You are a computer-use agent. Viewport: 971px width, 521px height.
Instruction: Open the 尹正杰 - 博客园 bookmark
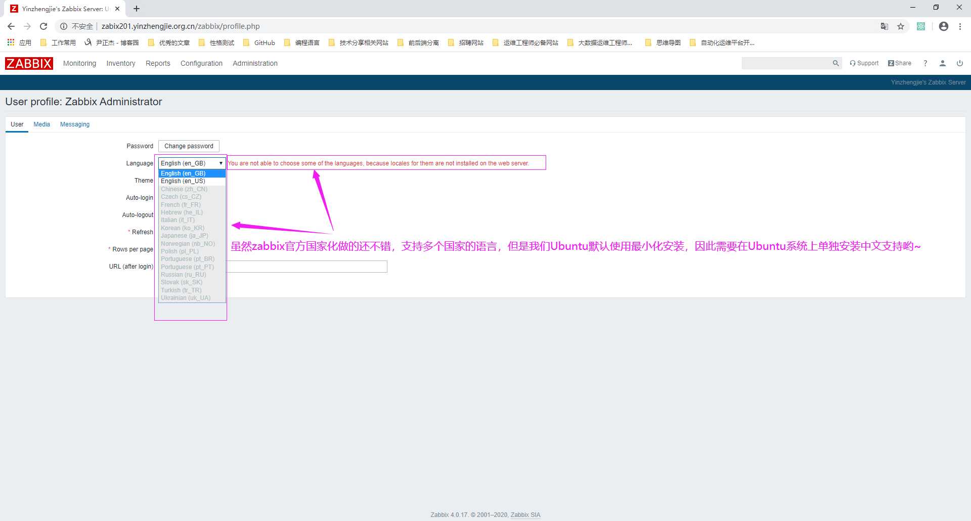click(112, 42)
